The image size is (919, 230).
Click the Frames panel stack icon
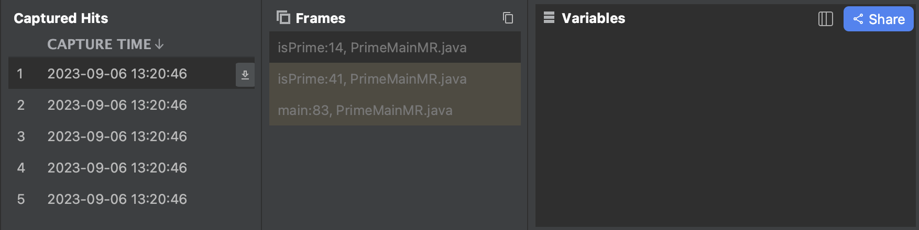283,18
